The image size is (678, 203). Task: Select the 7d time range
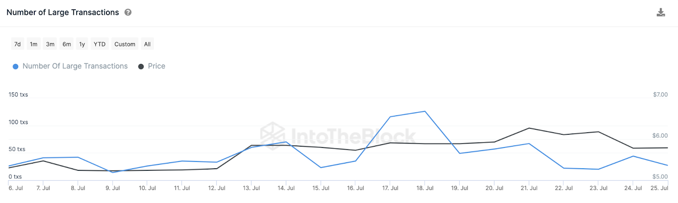tap(17, 44)
